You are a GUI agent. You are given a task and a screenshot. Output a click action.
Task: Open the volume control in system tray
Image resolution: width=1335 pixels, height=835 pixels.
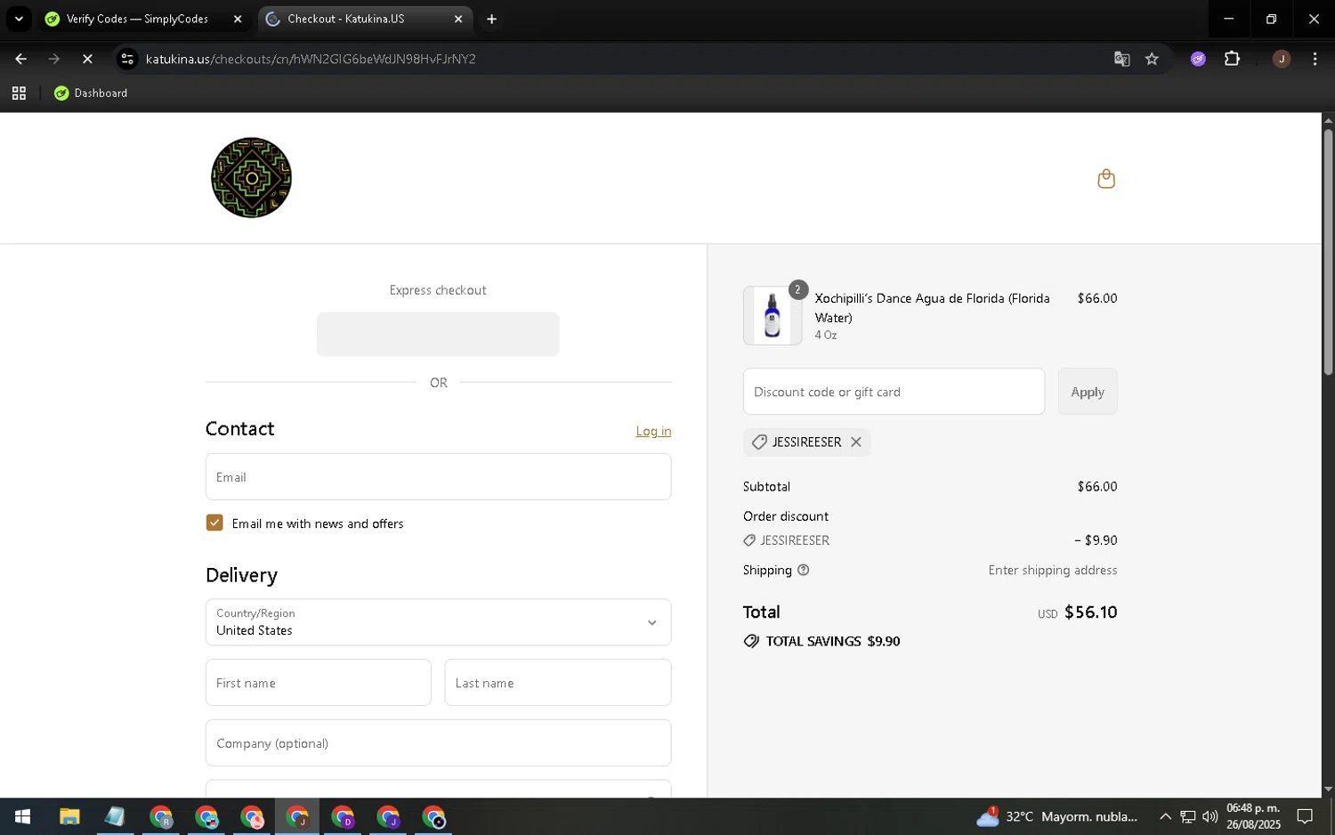(x=1210, y=816)
